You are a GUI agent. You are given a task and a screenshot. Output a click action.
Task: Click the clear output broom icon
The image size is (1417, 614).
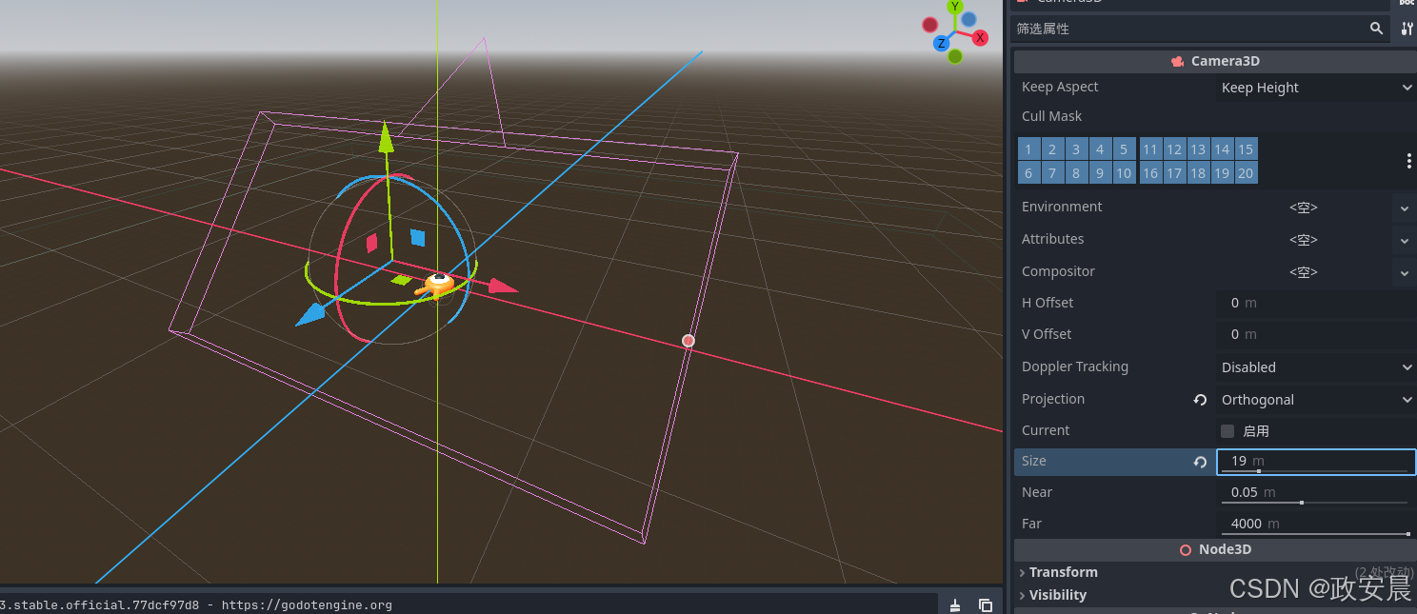(955, 605)
